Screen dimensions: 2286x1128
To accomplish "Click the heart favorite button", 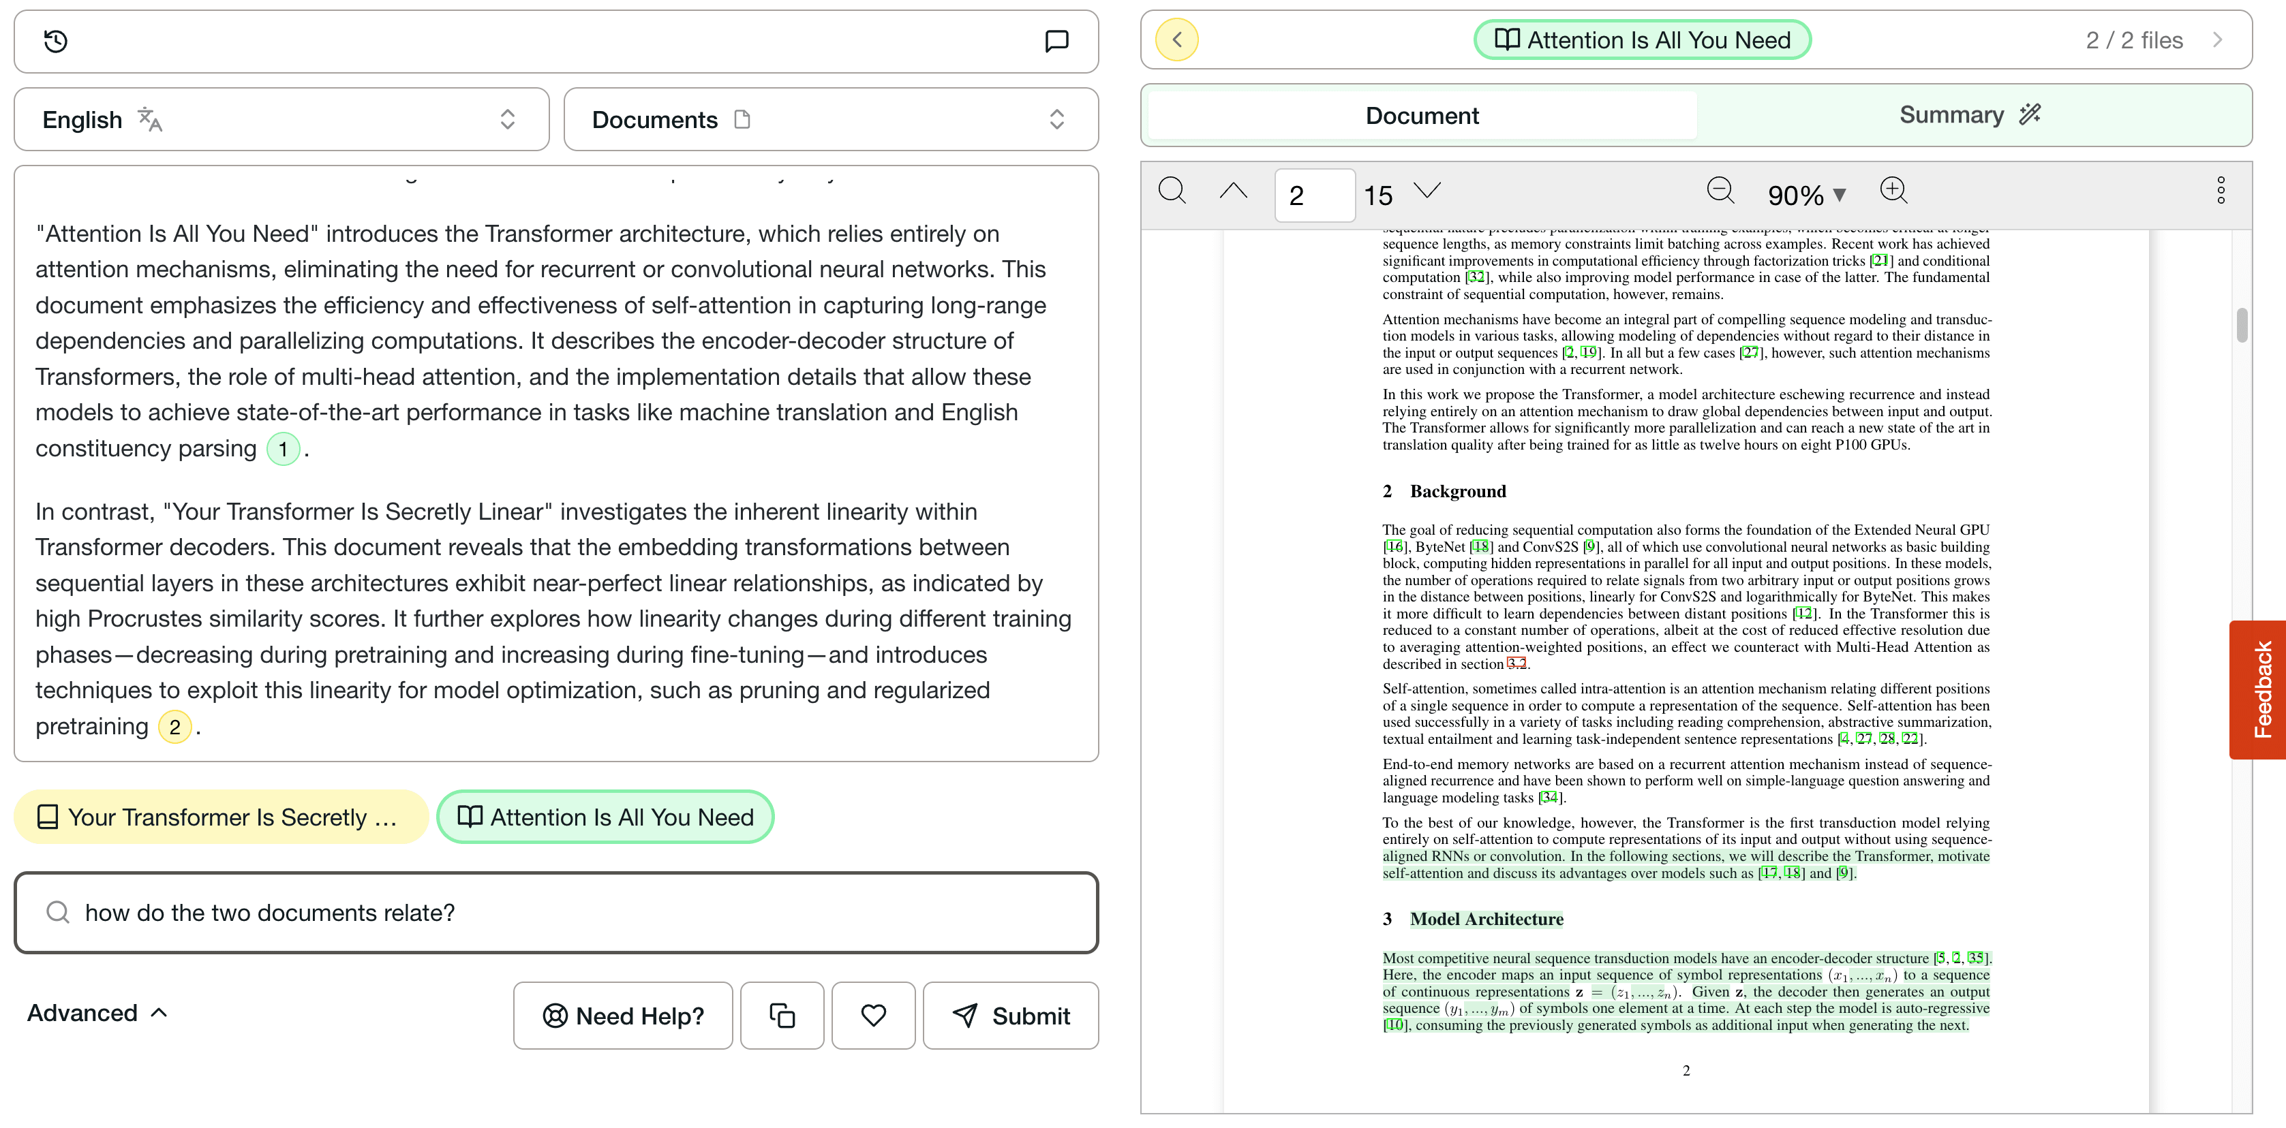I will point(873,1016).
